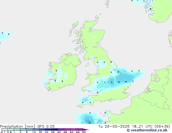Click the '35' legend scale label
This screenshot has height=133, width=172.
coord(65,132)
